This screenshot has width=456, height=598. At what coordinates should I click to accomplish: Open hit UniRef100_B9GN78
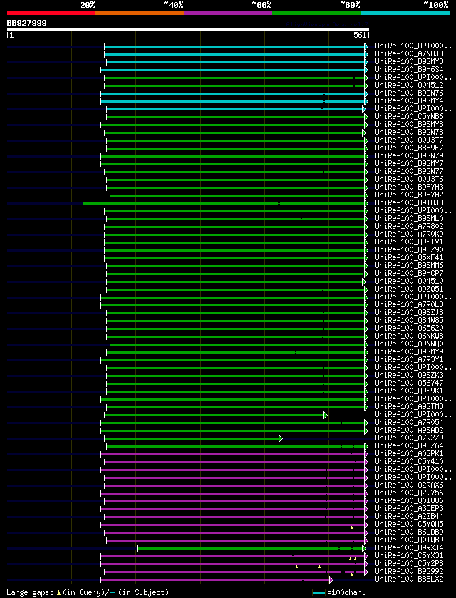coord(409,133)
